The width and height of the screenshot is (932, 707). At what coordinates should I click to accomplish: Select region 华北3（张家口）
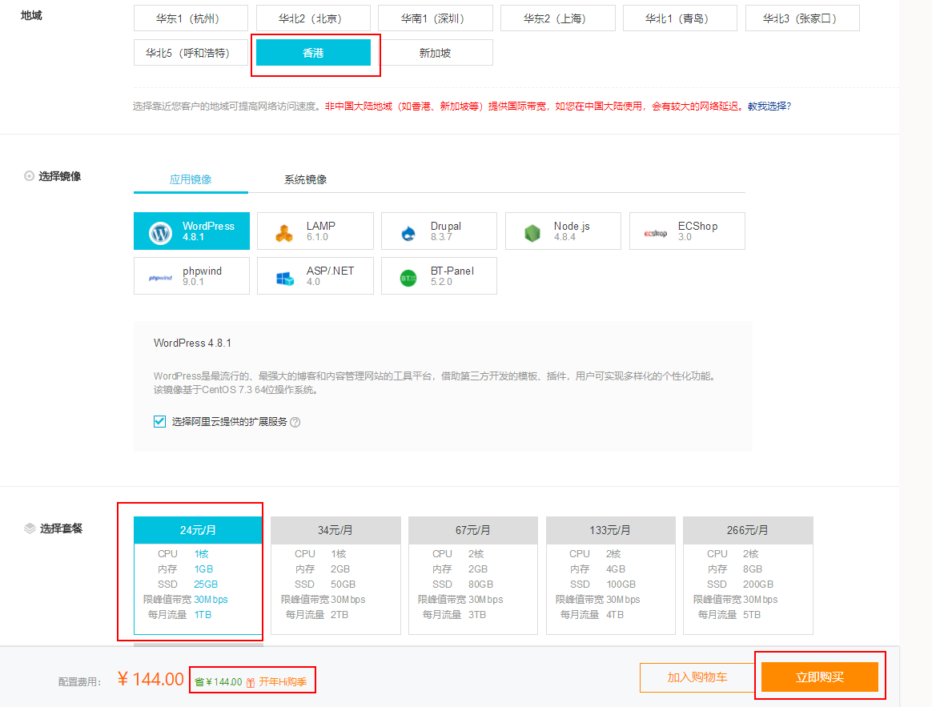coord(801,18)
